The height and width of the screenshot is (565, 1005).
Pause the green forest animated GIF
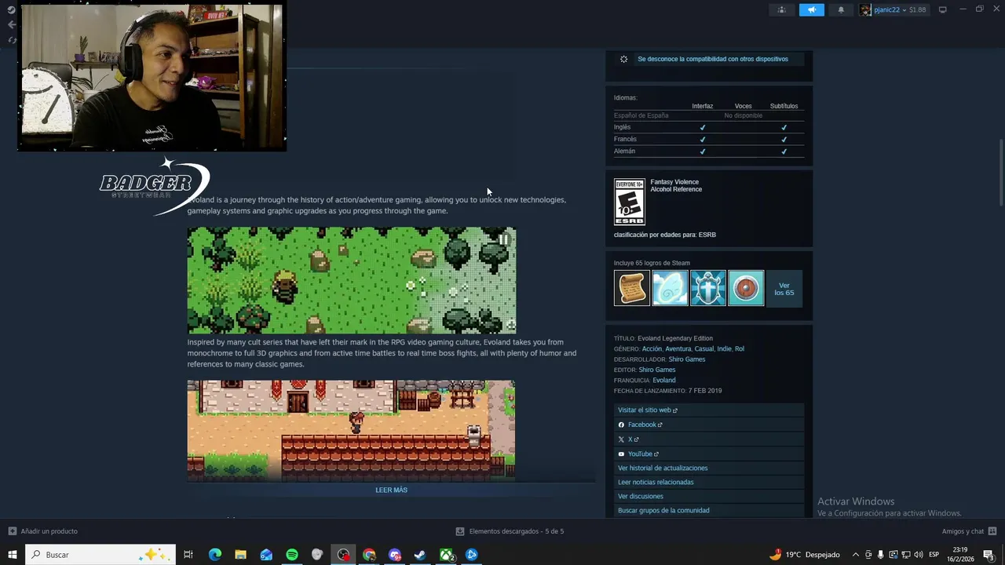click(504, 239)
